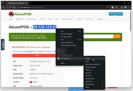Expand the IP Tools dropdown menu
This screenshot has width=133, height=91.
pyautogui.click(x=90, y=19)
